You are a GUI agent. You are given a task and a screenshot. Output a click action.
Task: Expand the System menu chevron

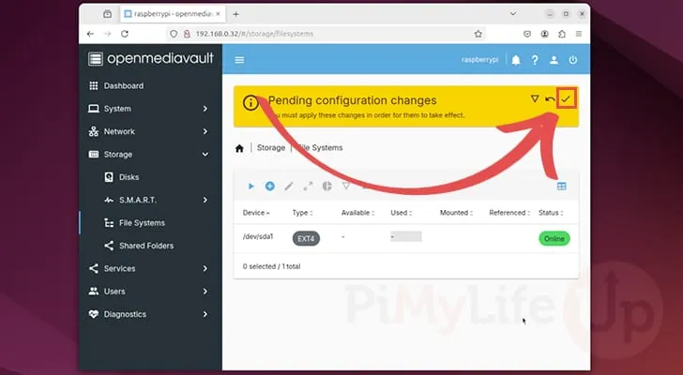click(x=205, y=109)
